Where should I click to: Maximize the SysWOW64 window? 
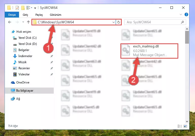pos(172,8)
